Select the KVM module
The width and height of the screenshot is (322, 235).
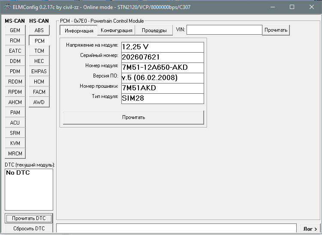pos(15,143)
